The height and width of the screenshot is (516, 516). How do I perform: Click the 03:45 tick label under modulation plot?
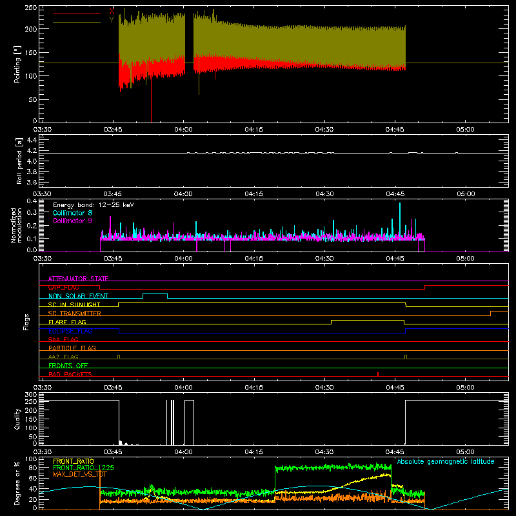(x=113, y=259)
